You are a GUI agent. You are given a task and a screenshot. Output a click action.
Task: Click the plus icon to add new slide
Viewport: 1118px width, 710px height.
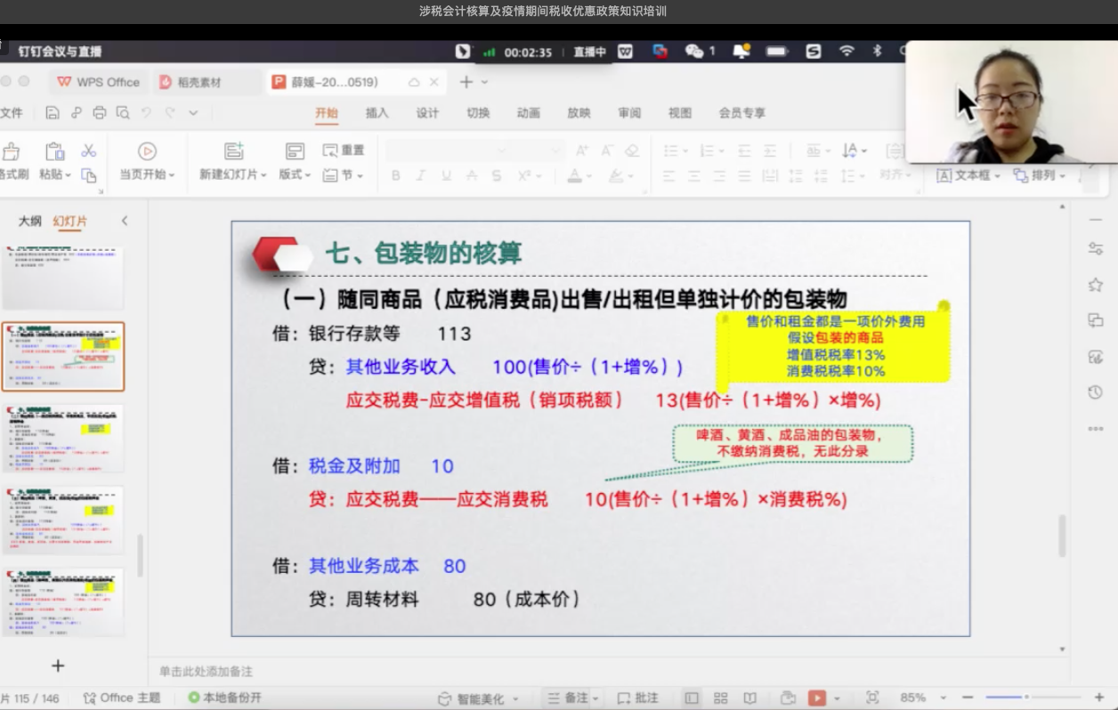pyautogui.click(x=58, y=666)
